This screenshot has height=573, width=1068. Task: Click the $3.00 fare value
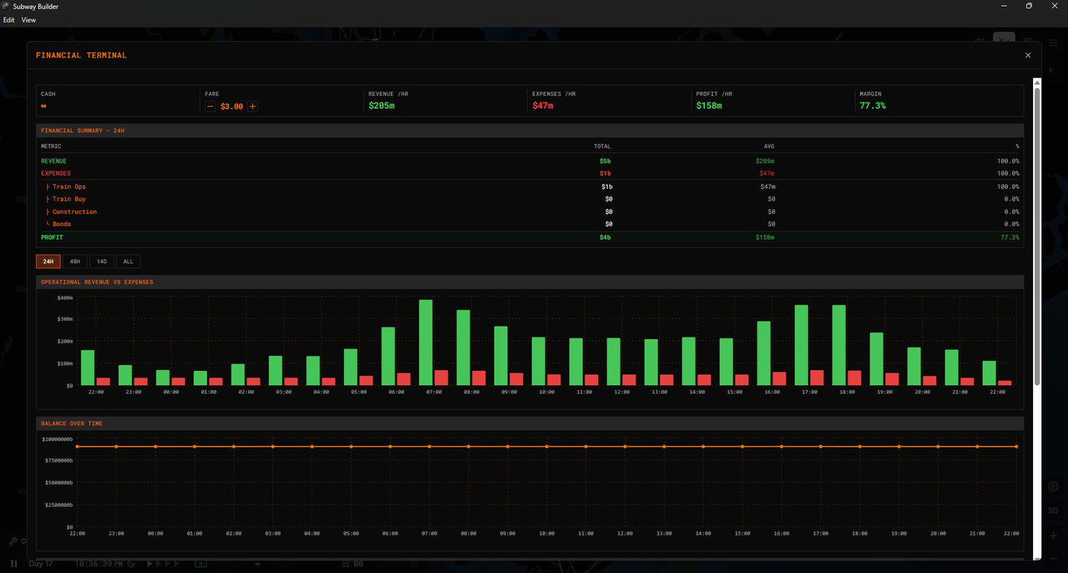(x=231, y=106)
